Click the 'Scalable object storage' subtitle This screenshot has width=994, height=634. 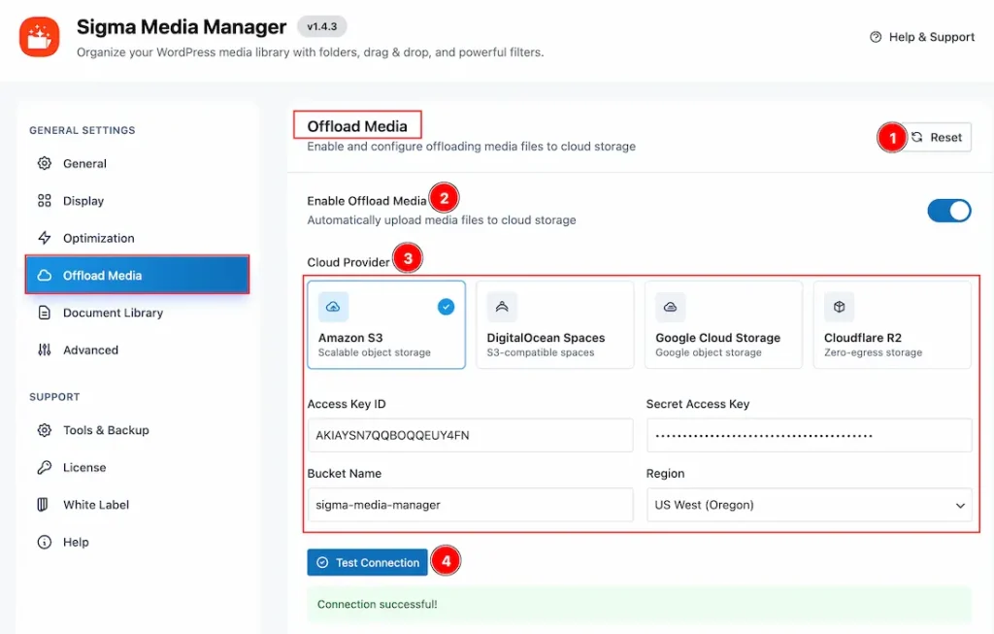374,352
